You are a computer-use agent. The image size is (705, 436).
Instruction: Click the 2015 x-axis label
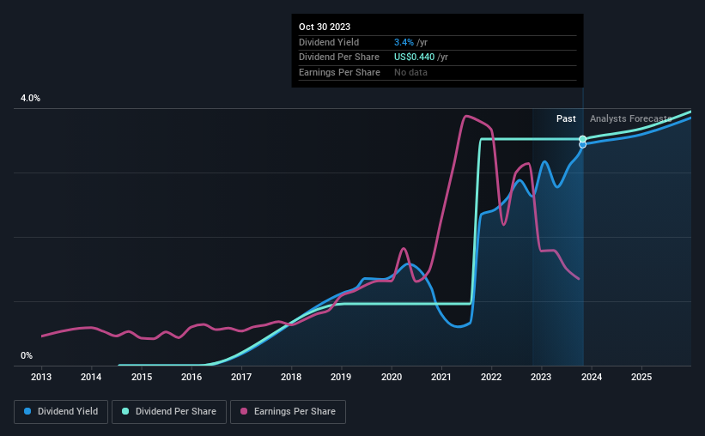pyautogui.click(x=141, y=377)
